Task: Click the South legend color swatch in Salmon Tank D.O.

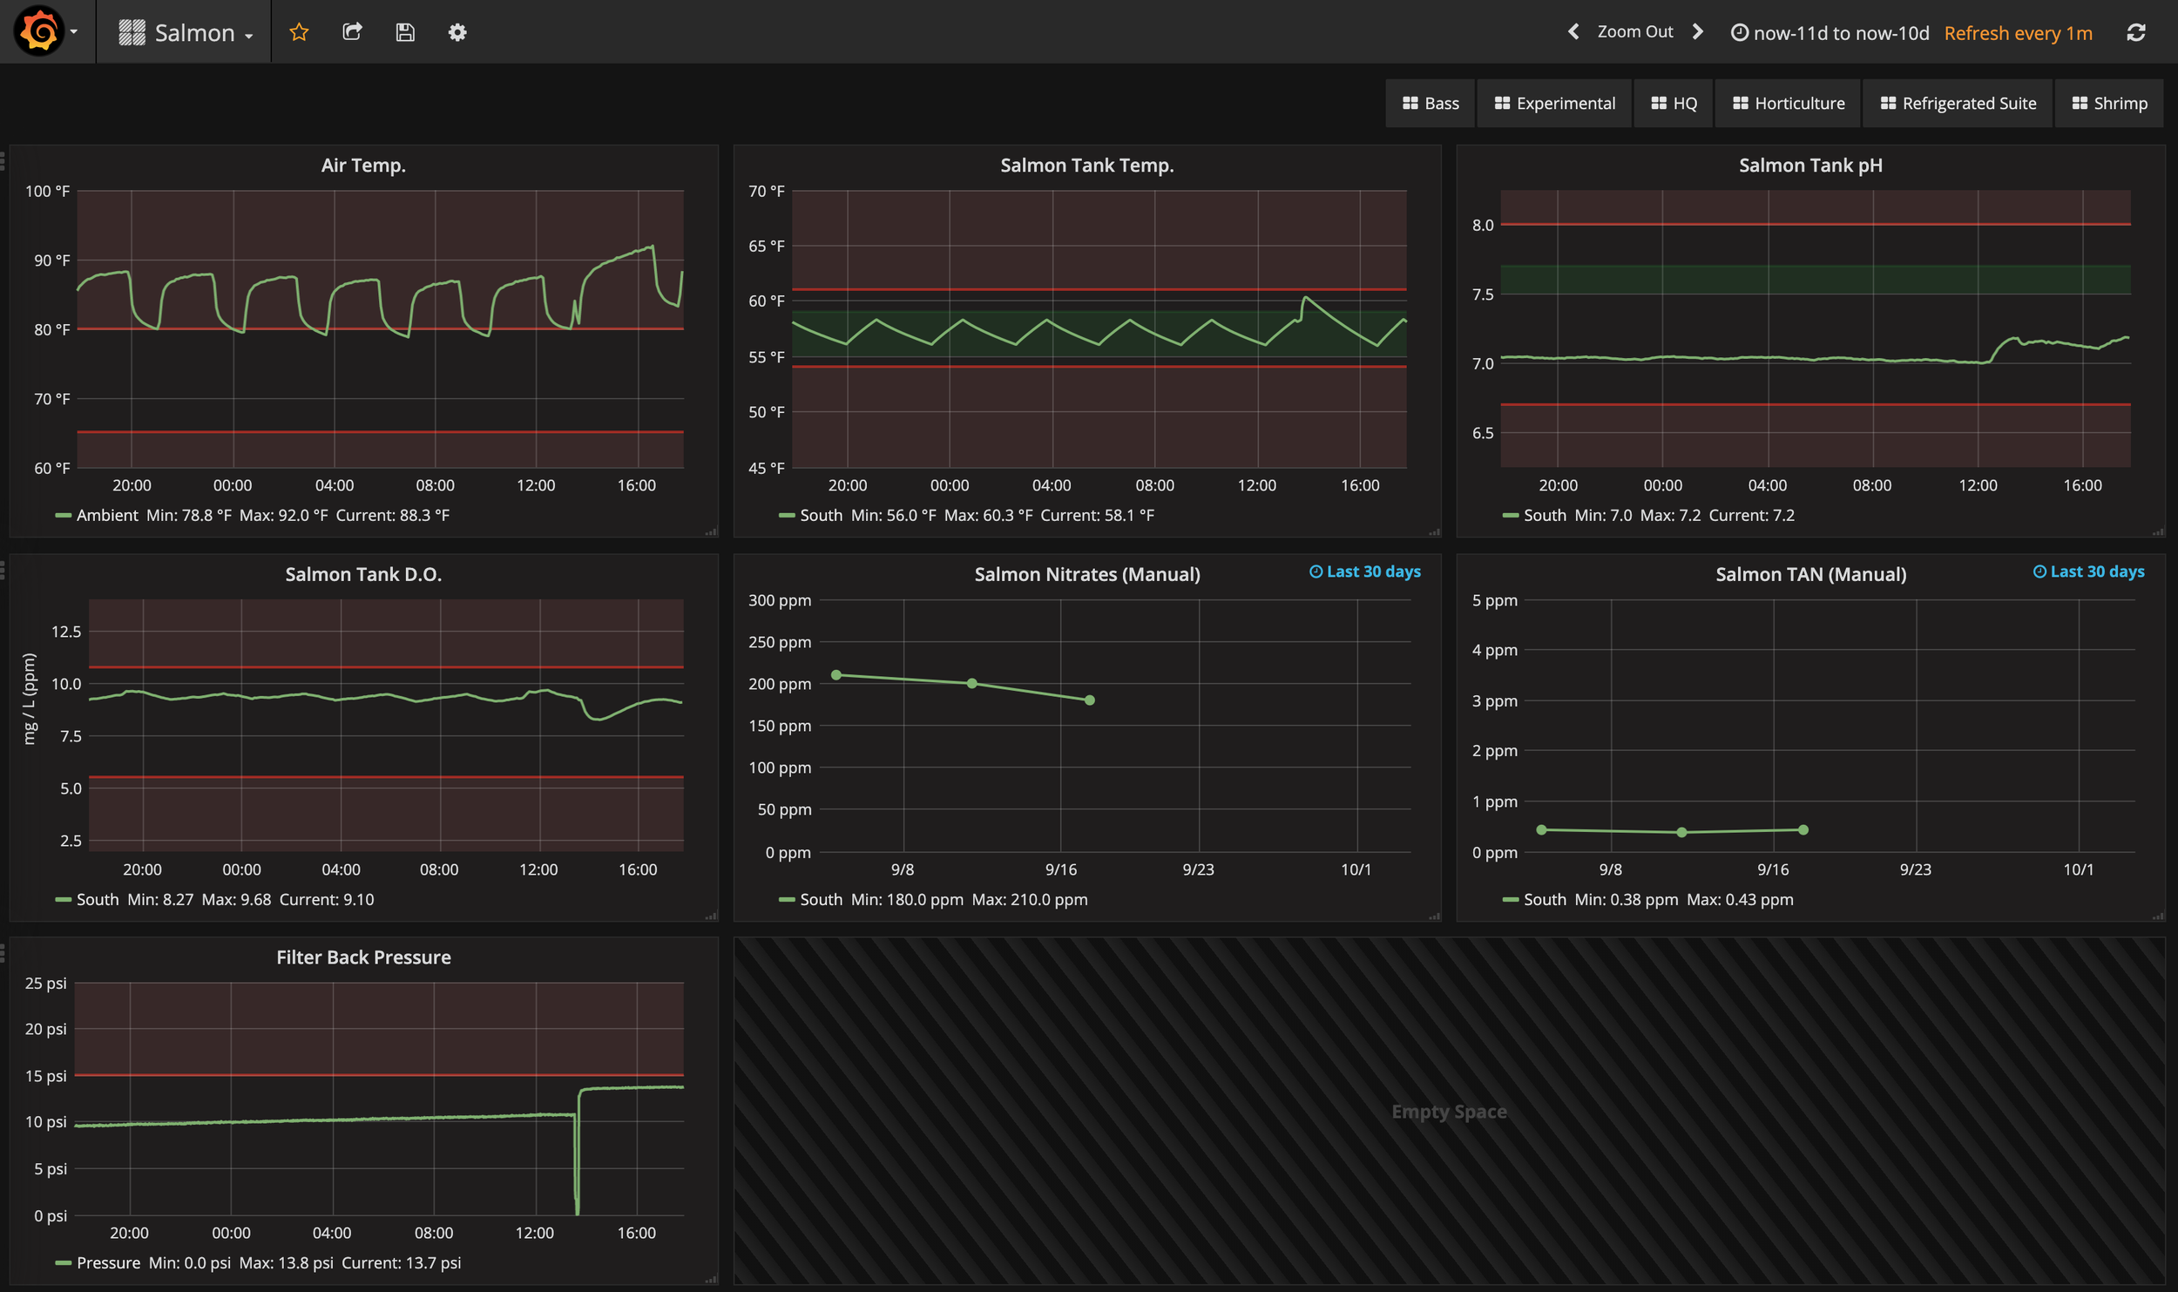Action: tap(63, 899)
